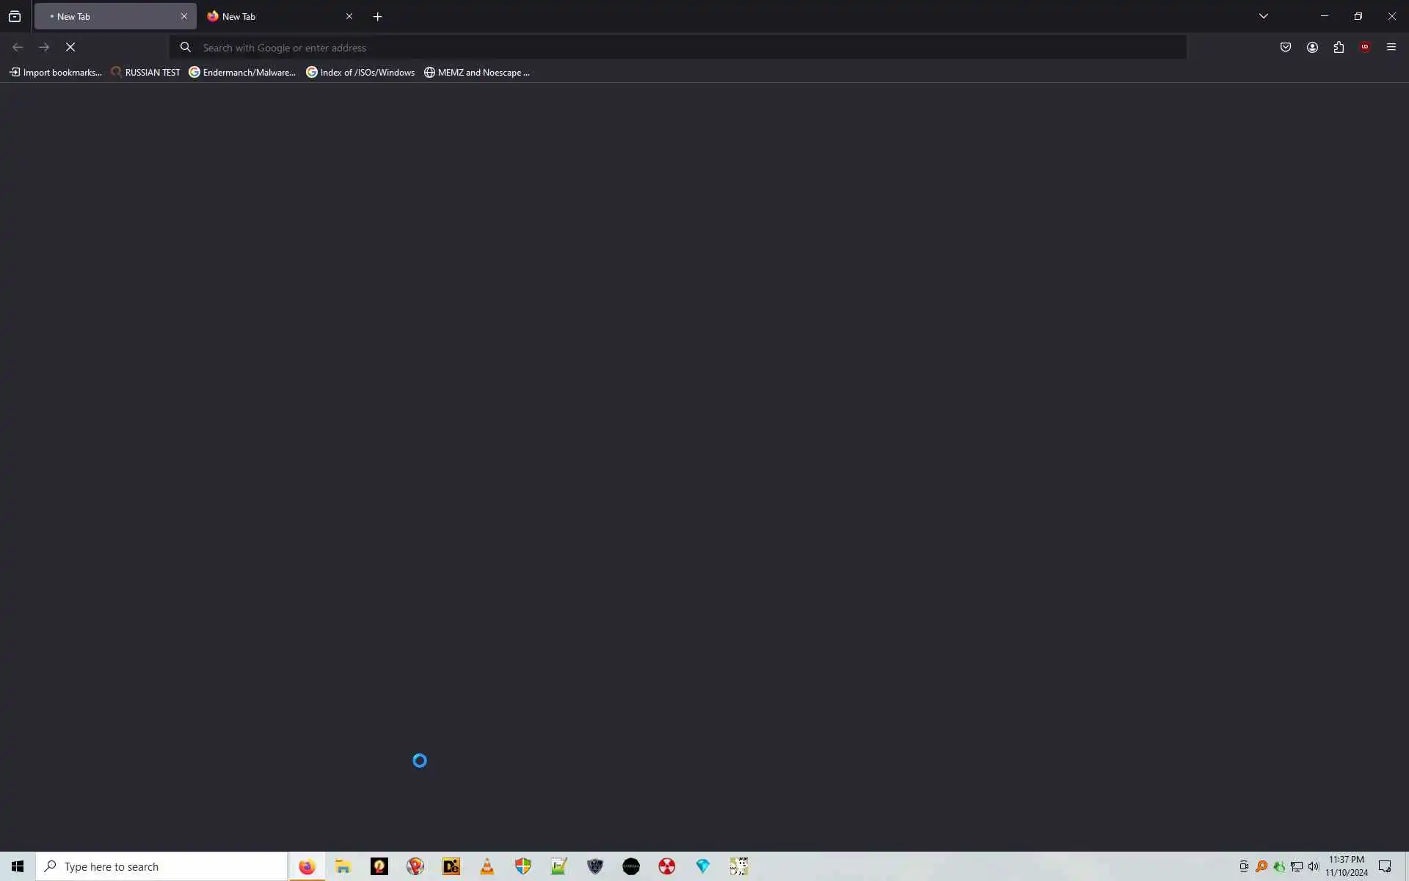This screenshot has width=1409, height=881.
Task: Open Endermanch/Malware bookmark
Action: point(242,72)
